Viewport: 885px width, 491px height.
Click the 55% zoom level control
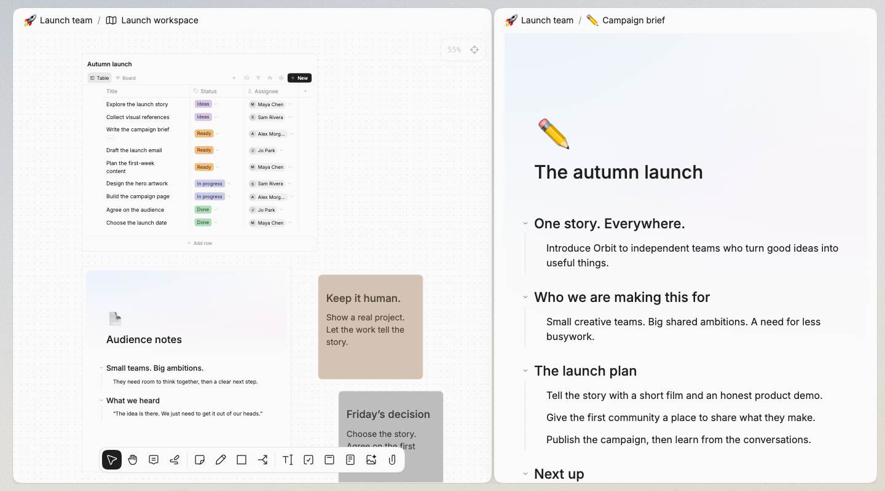coord(454,50)
